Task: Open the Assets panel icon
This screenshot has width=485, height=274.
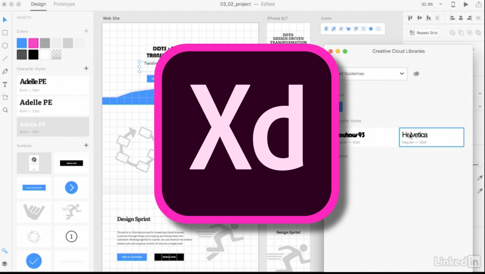Action: coord(5,251)
